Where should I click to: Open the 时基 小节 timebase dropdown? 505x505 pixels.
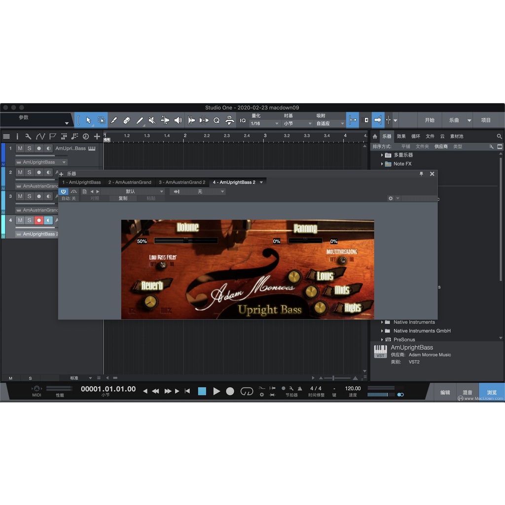point(297,123)
